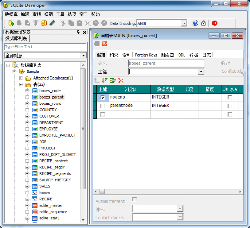Screen dimensions: 250x228
Task: Open the 主键 combo box dropdown
Action: (x=201, y=72)
